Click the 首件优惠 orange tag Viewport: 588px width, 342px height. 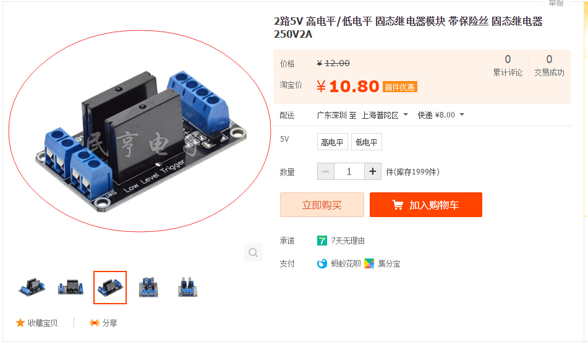[400, 87]
